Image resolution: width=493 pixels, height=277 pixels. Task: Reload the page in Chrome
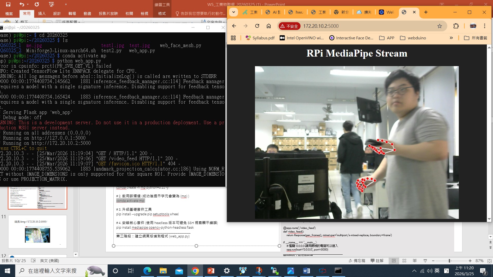[x=257, y=26]
